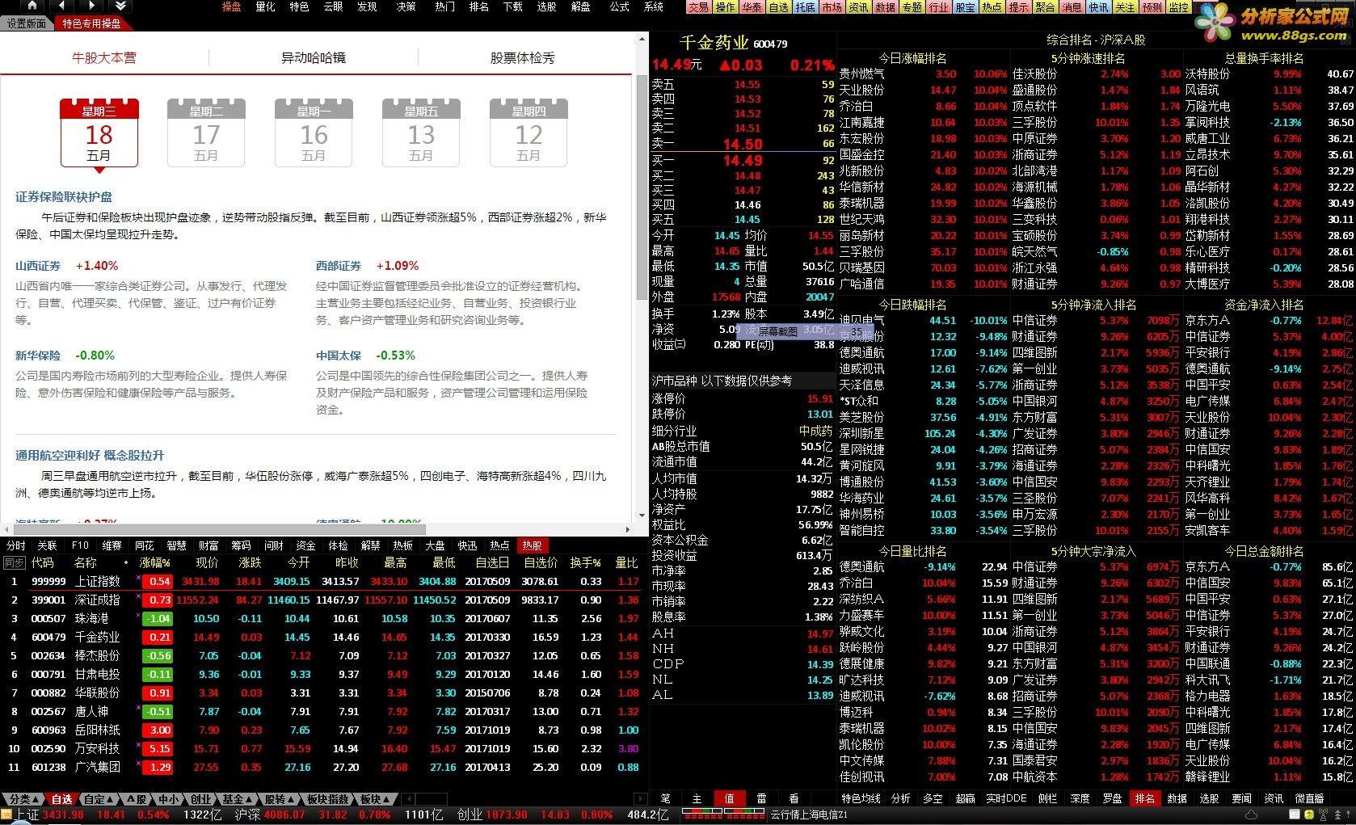Select the 星期五 13 五月 calendar icon
The width and height of the screenshot is (1356, 825).
[421, 133]
